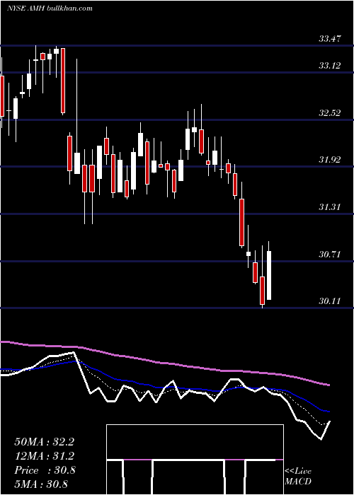
Task: Click the 12MA : 31.2 readout
Action: click(x=44, y=456)
